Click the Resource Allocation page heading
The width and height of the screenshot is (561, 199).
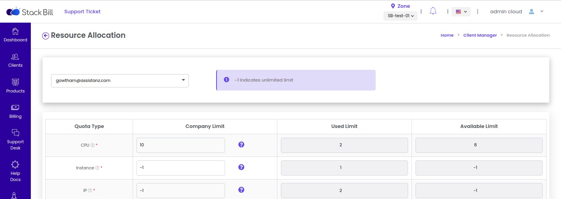coord(88,35)
